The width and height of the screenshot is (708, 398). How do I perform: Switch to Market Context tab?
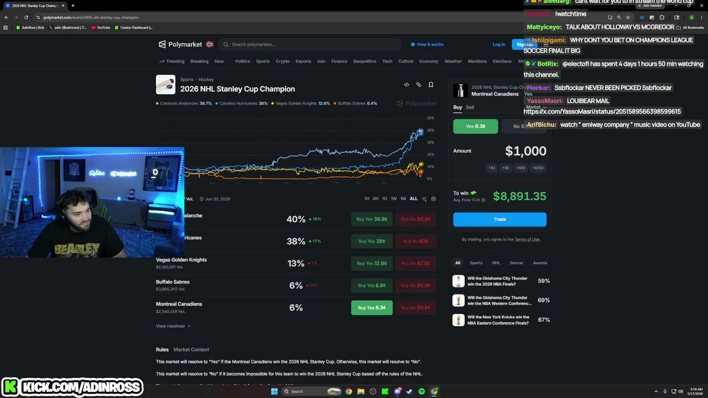191,349
